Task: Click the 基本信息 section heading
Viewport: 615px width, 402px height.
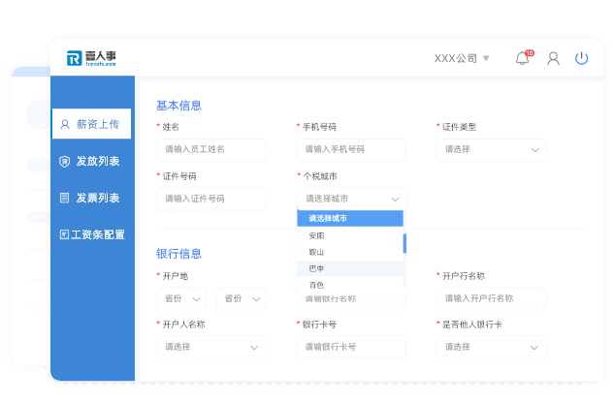Action: click(x=178, y=106)
